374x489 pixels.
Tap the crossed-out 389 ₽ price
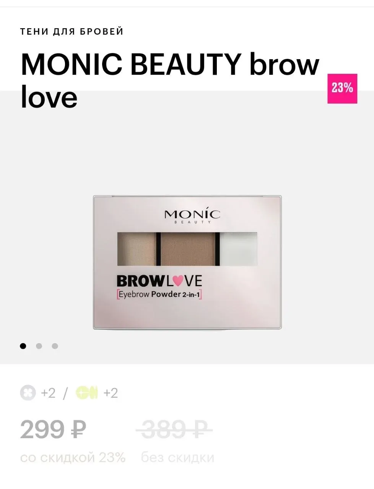pyautogui.click(x=174, y=430)
